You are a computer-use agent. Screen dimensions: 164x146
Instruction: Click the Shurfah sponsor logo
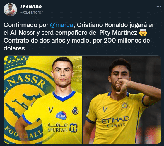tap(62, 128)
